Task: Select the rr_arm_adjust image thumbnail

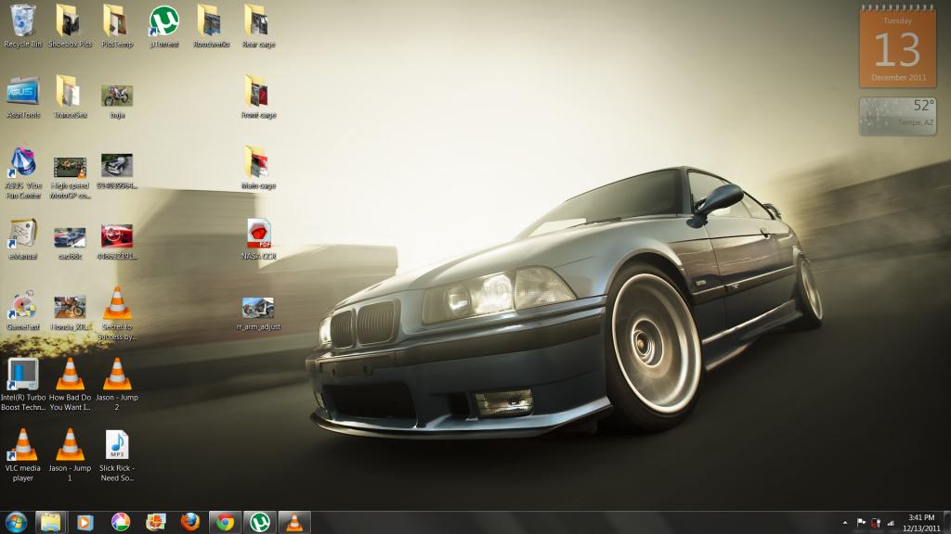Action: (x=258, y=308)
